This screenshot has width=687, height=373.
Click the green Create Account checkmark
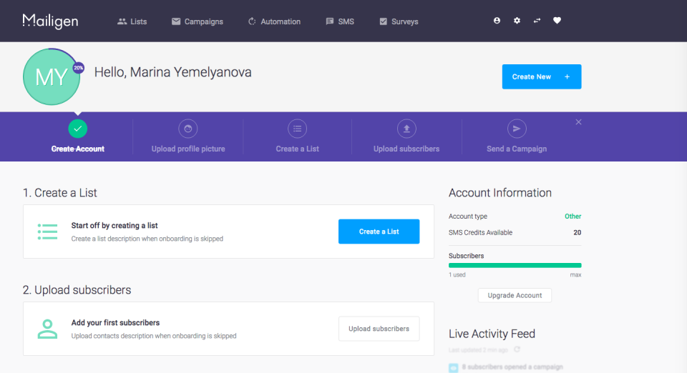click(x=77, y=129)
